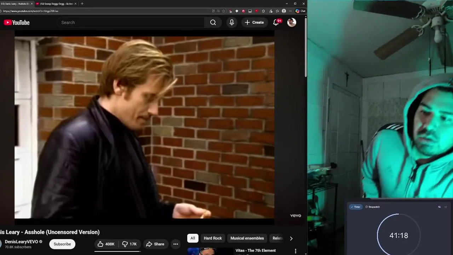Image resolution: width=453 pixels, height=255 pixels.
Task: Add page to favorites star icon
Action: 223,11
